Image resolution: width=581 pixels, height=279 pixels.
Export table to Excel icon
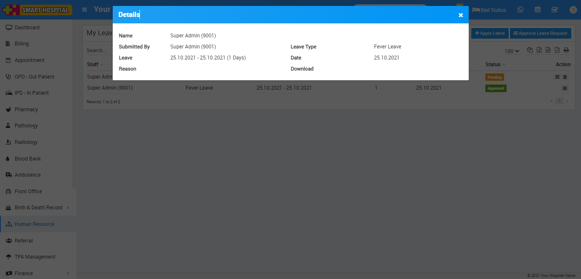point(539,50)
